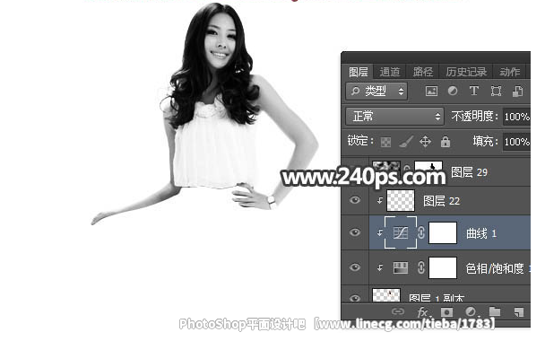This screenshot has height=341, width=545.
Task: Create a new group folder icon
Action: tap(495, 311)
